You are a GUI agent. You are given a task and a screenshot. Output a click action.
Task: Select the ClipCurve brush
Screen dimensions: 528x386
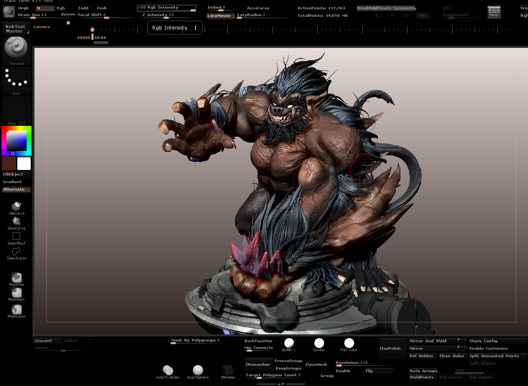(x=16, y=208)
